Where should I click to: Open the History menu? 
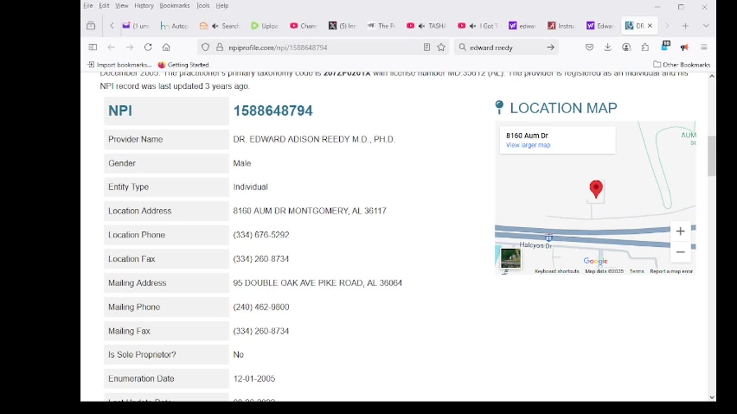click(x=144, y=6)
